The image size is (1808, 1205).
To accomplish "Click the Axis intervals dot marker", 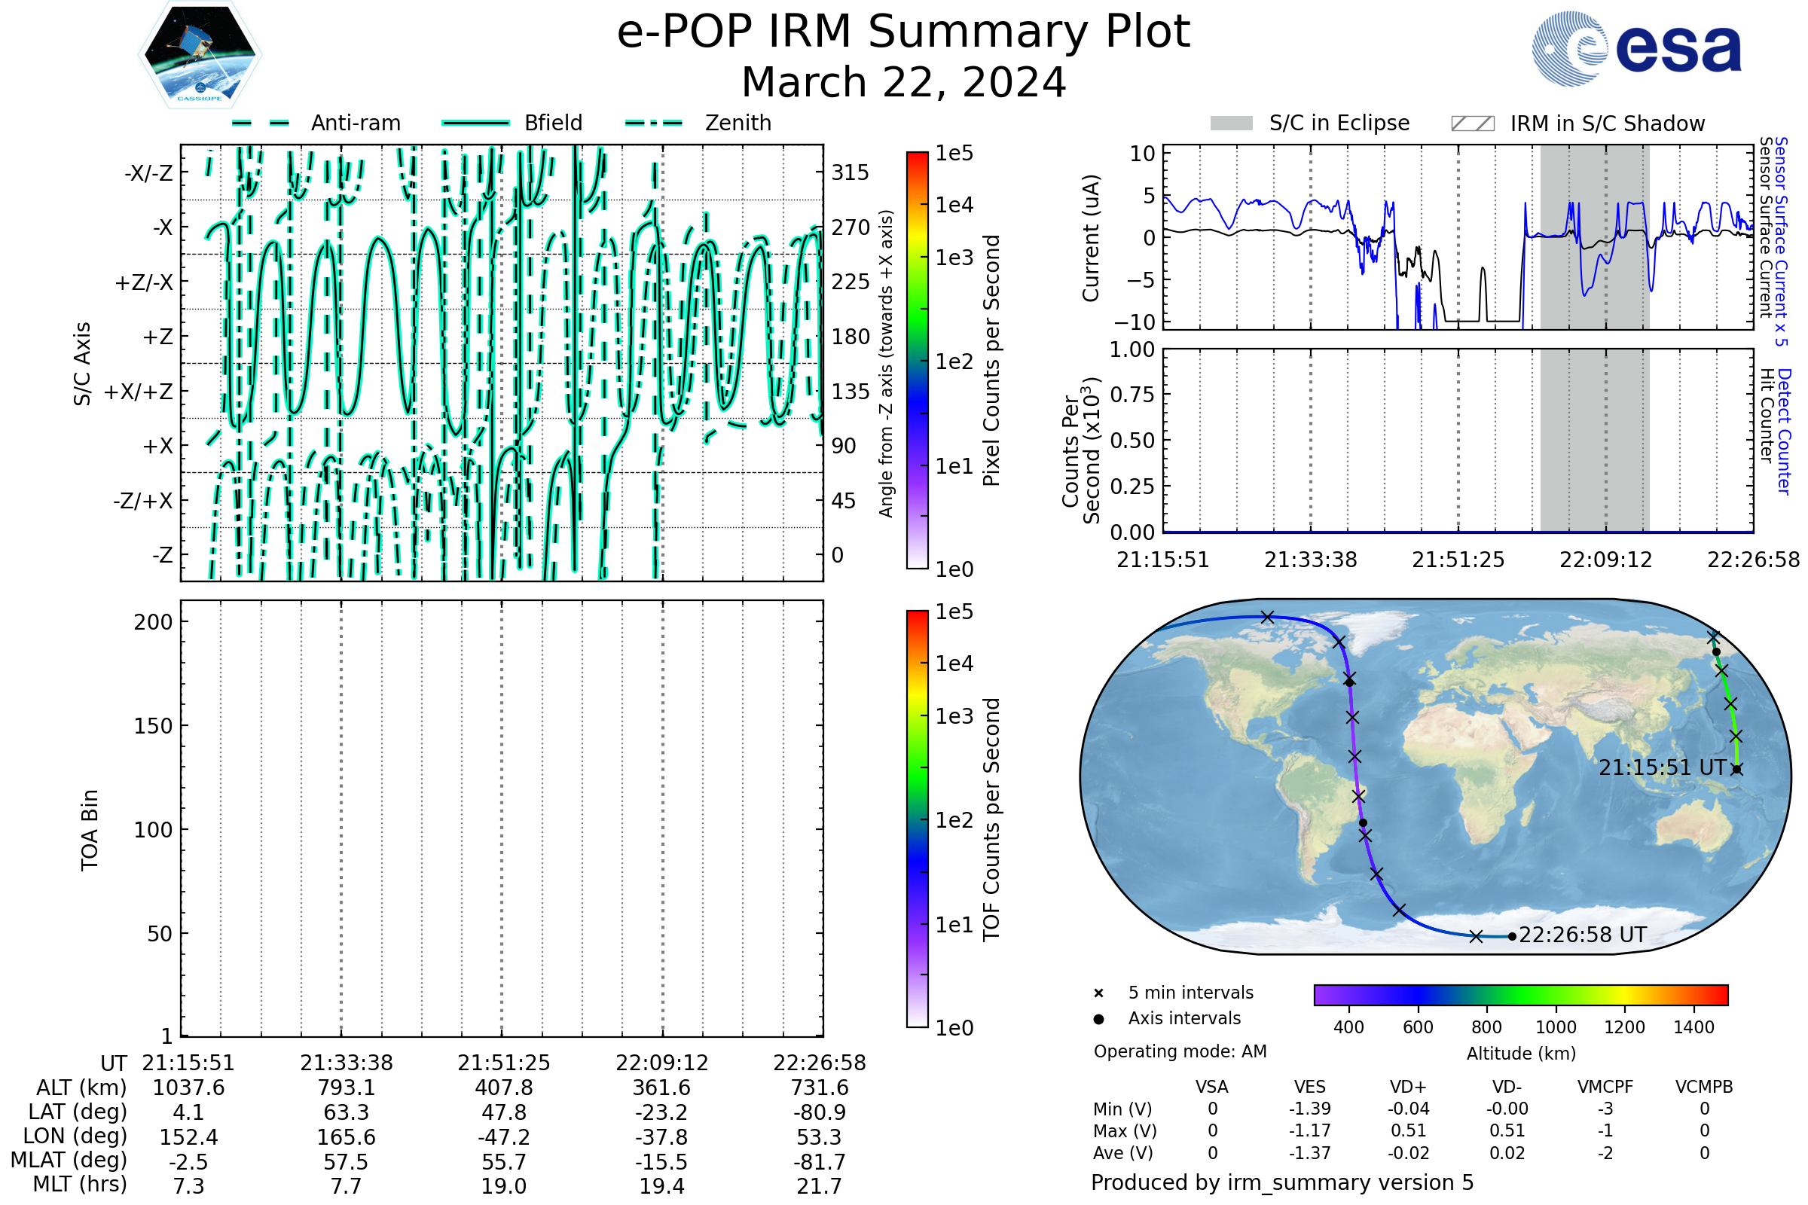I will 1098,1019.
